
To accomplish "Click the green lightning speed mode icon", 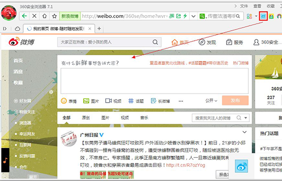I will [x=185, y=16].
